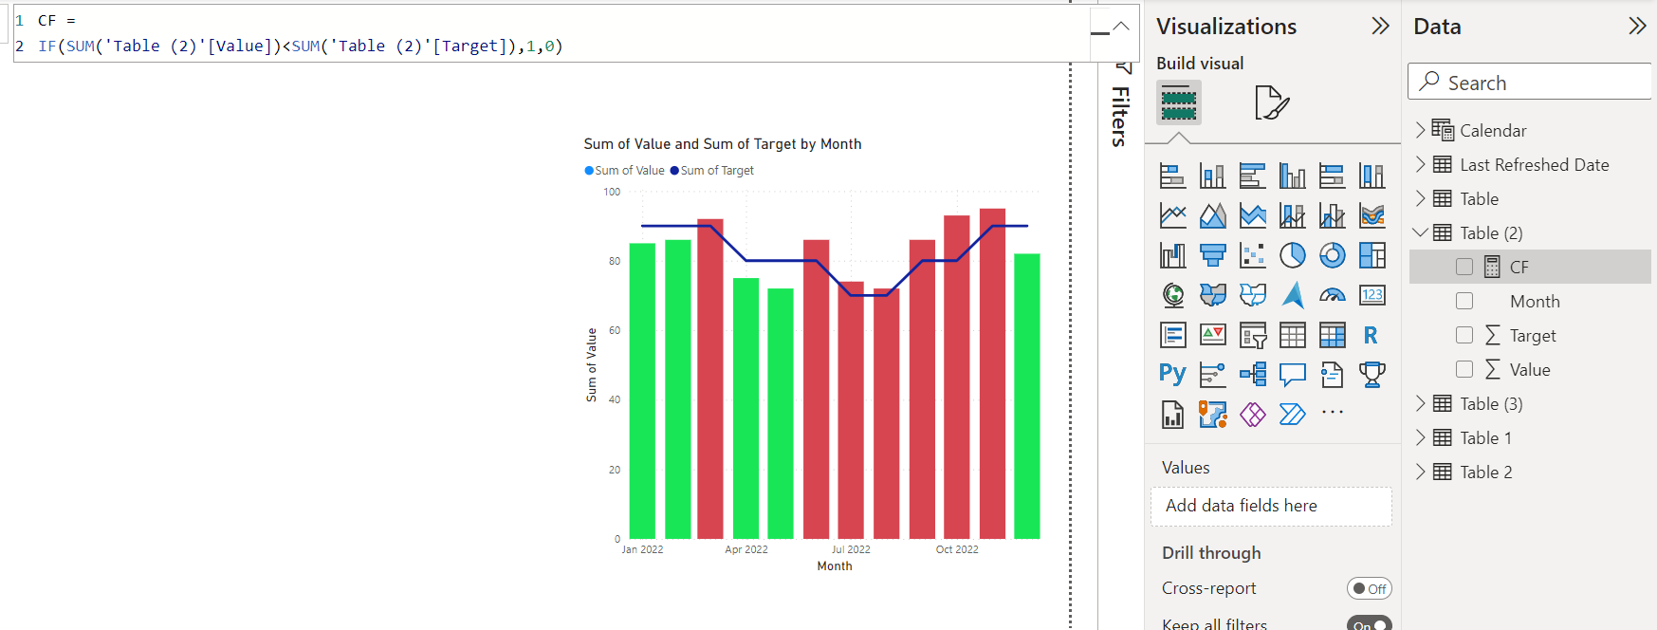
Task: Tick the Month field checkbox
Action: (x=1464, y=301)
